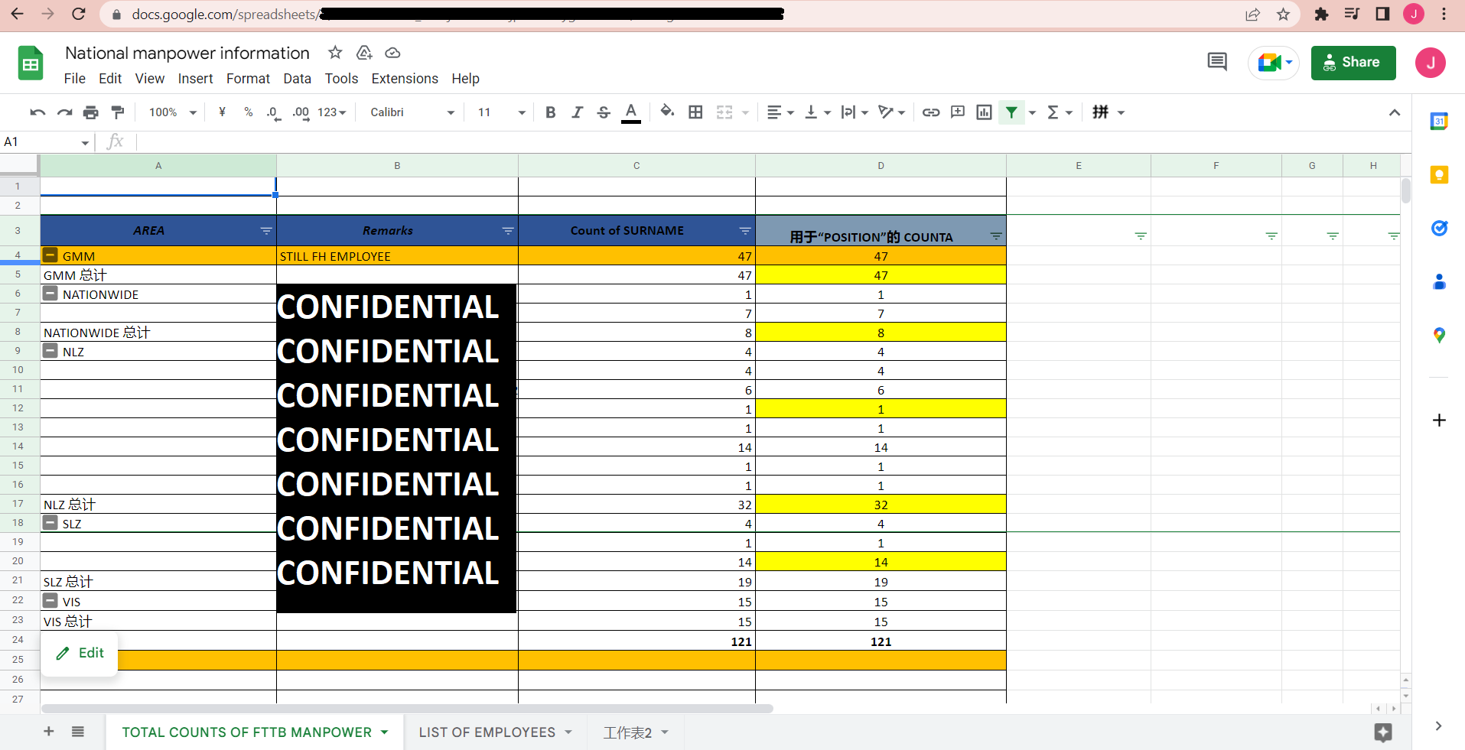Collapse the NLZ group
The height and width of the screenshot is (750, 1465).
[50, 351]
